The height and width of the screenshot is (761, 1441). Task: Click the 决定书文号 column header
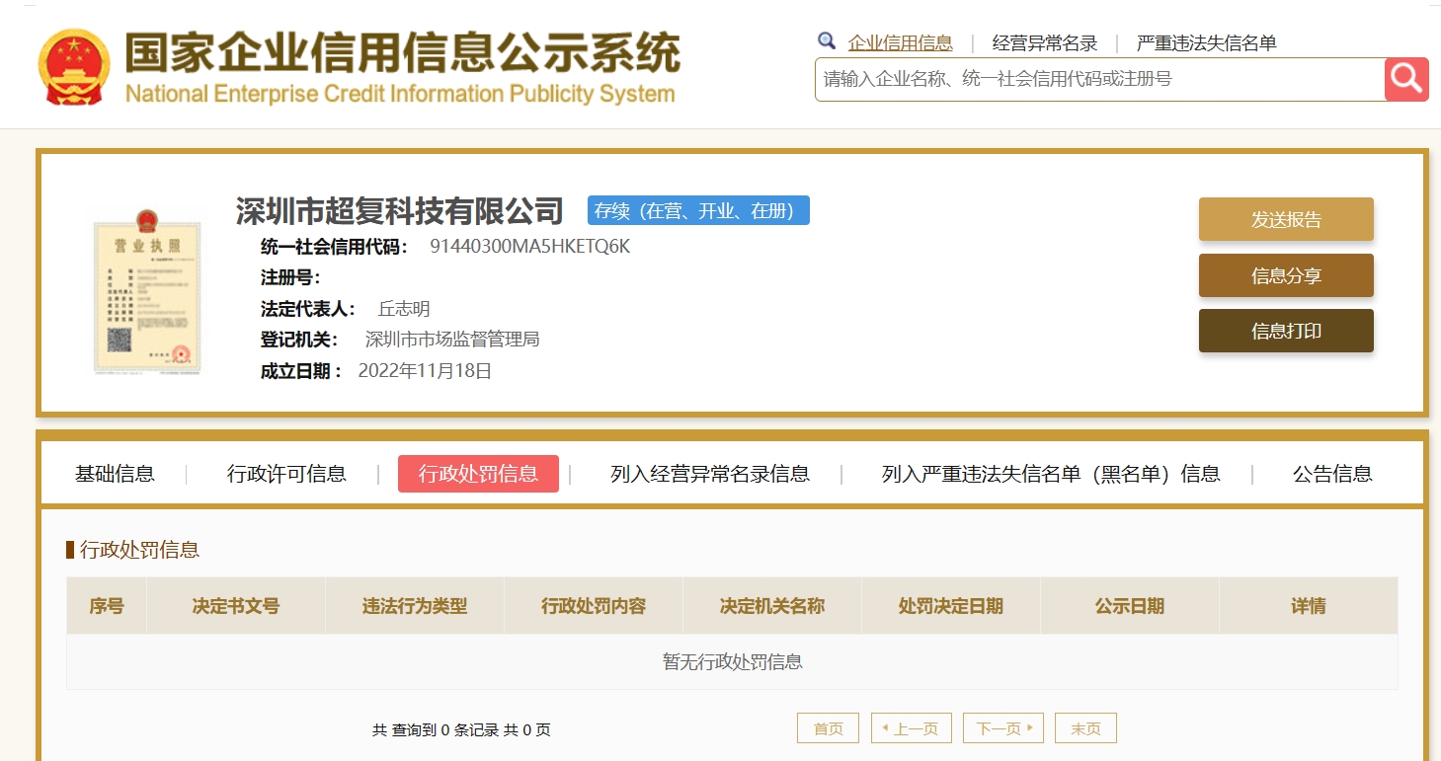coord(236,606)
